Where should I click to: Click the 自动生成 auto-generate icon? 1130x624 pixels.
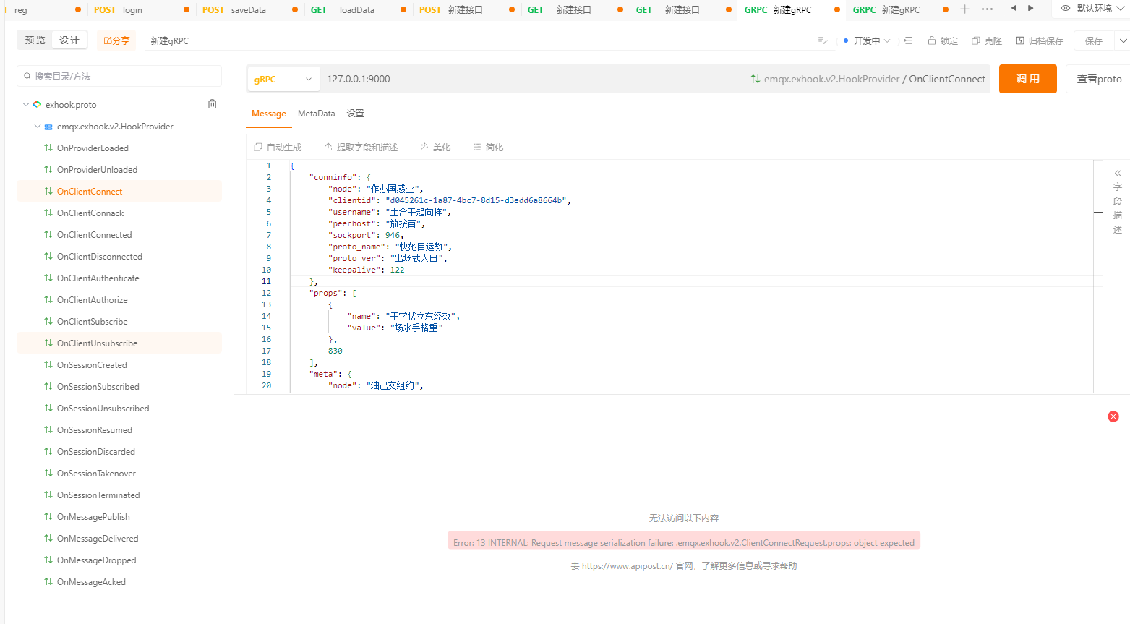pos(257,147)
